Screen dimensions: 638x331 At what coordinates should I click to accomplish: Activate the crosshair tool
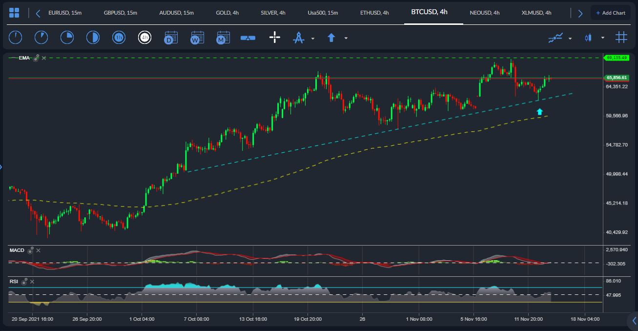coord(275,37)
